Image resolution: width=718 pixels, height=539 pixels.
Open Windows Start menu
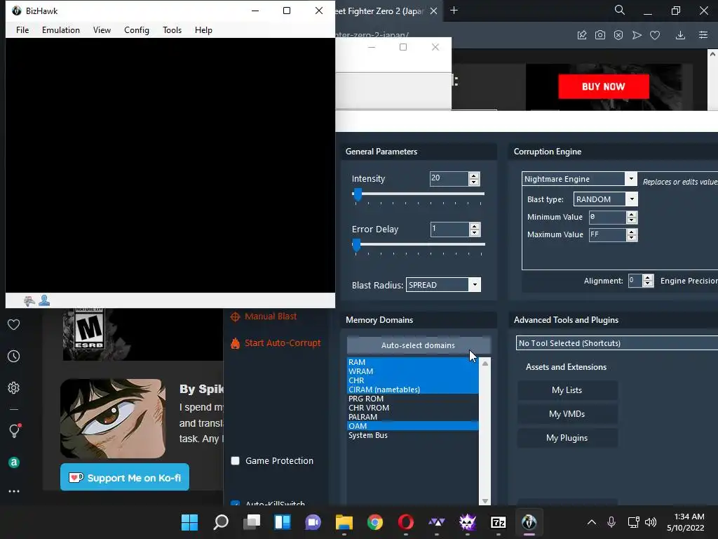(189, 522)
